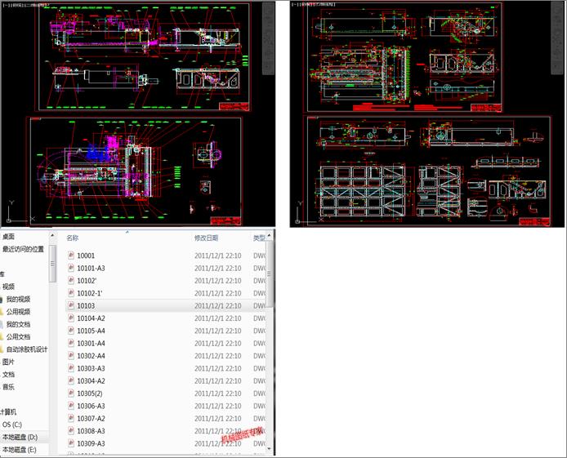The height and width of the screenshot is (458, 567).
Task: Click the DWG icon beside 10307-A2
Action: click(x=71, y=418)
